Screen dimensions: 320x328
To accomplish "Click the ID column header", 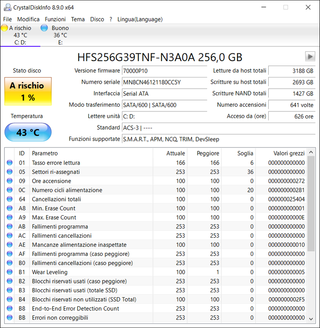I will pos(22,153).
